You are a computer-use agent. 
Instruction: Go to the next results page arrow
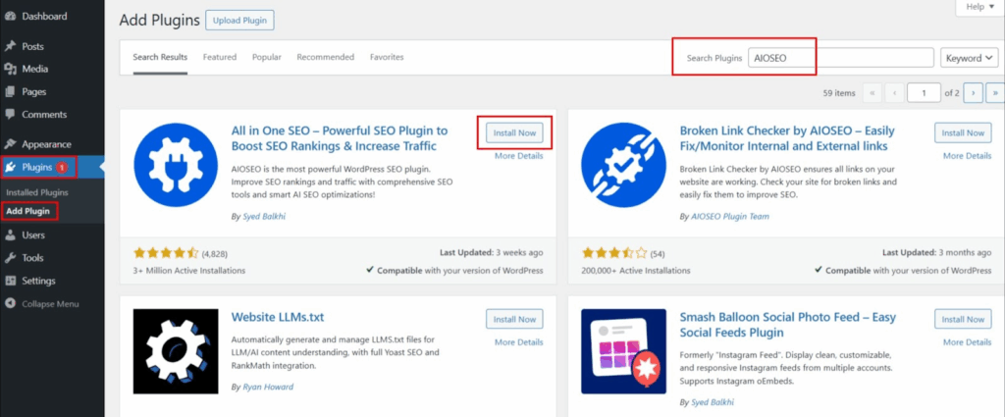click(973, 93)
